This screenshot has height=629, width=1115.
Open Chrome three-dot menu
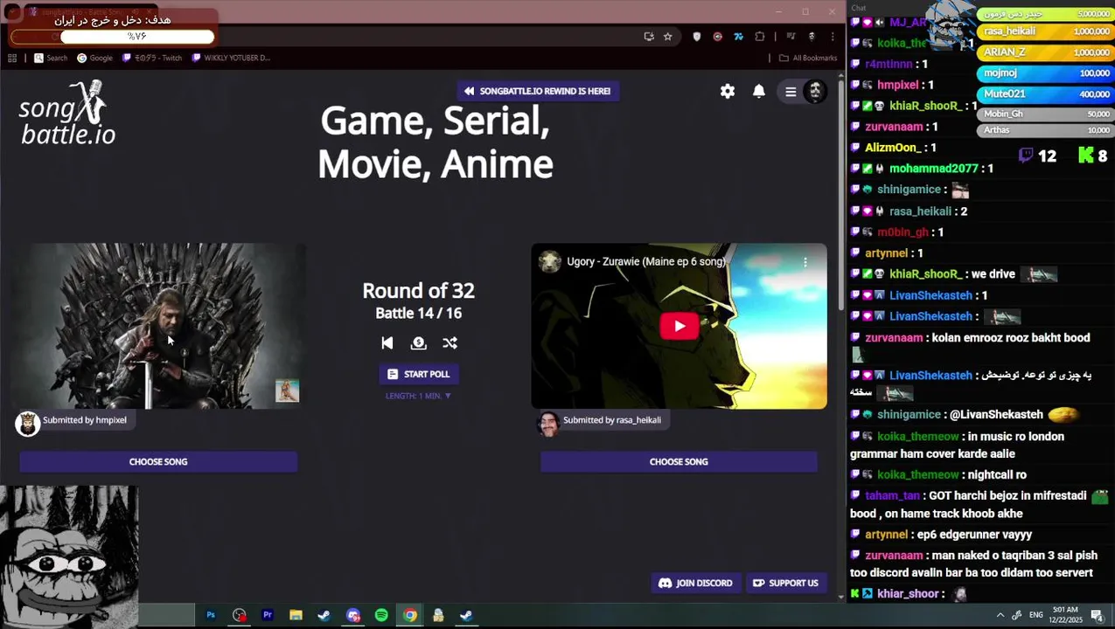coord(832,37)
